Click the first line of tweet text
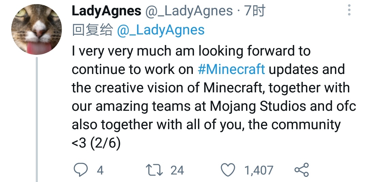 (x=191, y=51)
